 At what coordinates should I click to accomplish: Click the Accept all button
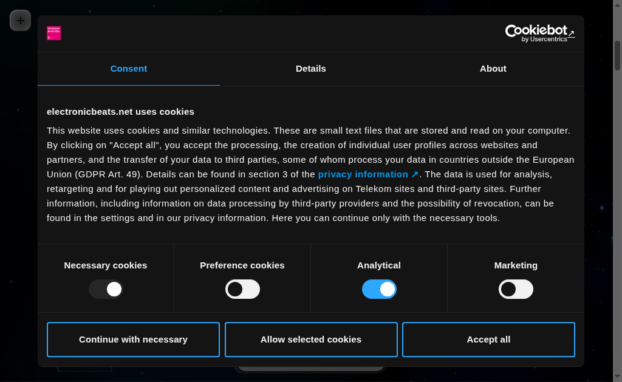pos(488,339)
